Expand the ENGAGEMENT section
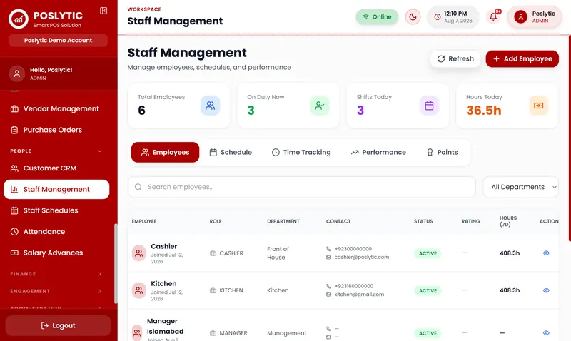 click(x=56, y=291)
